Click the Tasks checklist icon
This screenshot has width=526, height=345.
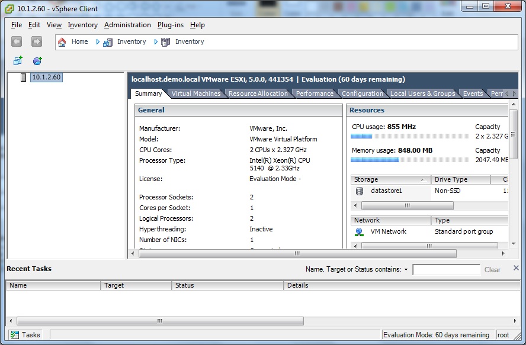coord(14,334)
